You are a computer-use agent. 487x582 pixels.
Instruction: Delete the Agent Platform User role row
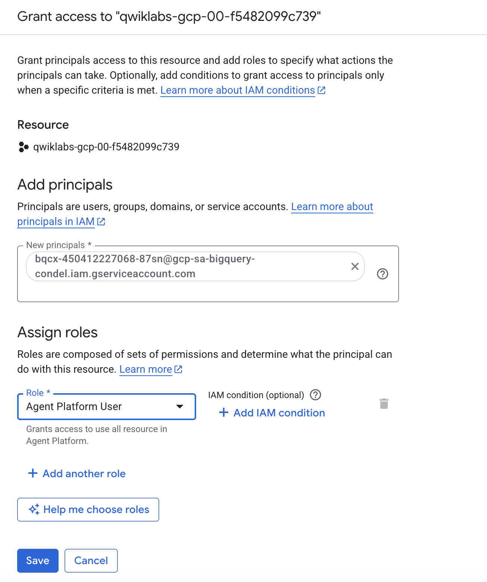click(x=384, y=404)
